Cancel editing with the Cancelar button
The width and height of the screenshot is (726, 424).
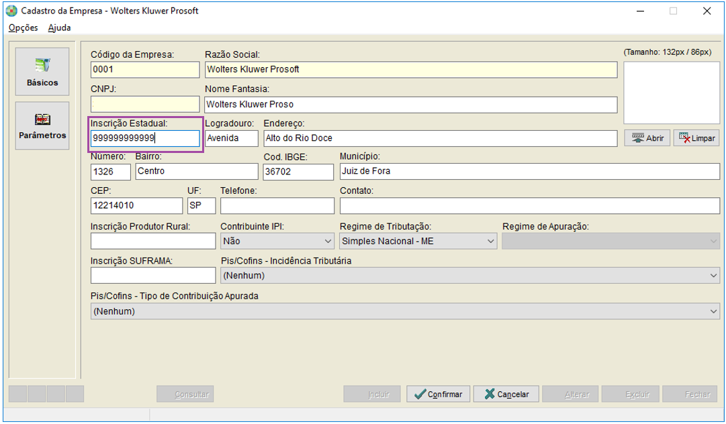pos(506,394)
